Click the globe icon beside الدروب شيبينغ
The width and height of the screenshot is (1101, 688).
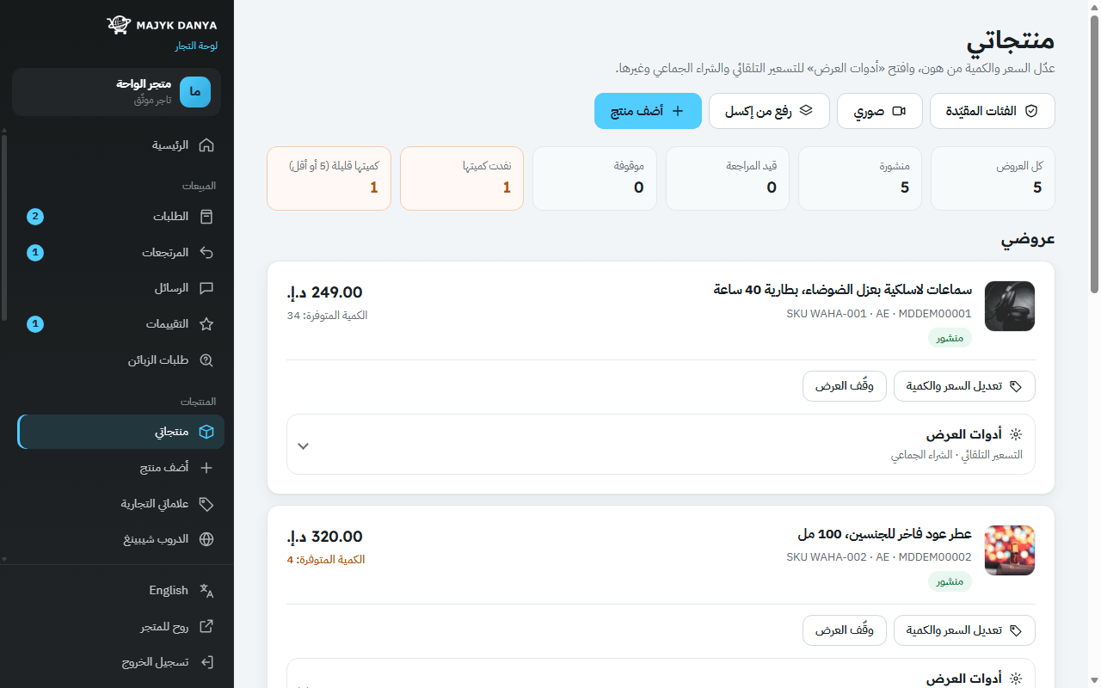click(206, 539)
